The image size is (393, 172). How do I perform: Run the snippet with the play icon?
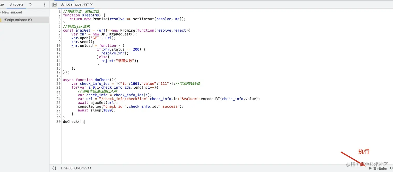coord(370,168)
